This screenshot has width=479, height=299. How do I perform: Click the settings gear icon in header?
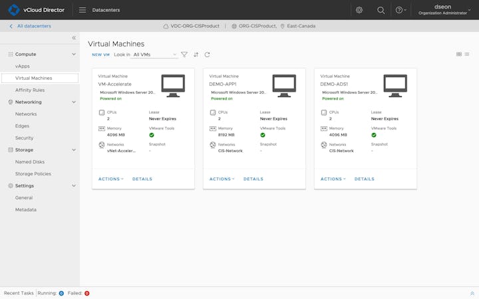pos(359,10)
